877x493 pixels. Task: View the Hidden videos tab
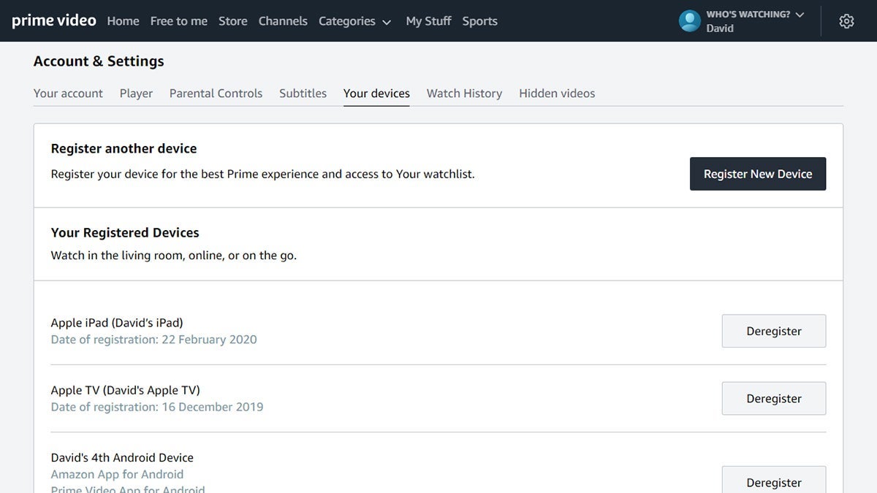[556, 93]
